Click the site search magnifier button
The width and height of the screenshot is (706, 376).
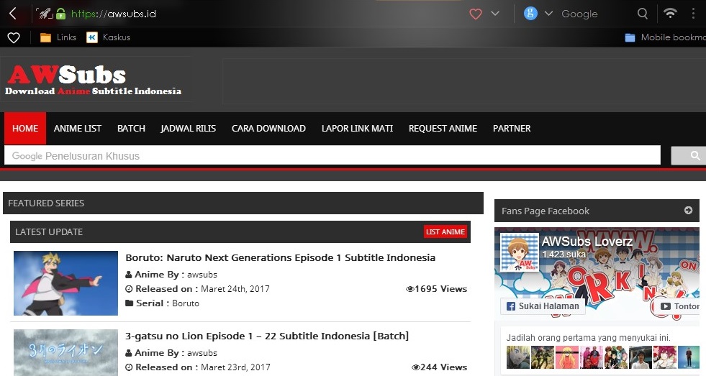[689, 155]
